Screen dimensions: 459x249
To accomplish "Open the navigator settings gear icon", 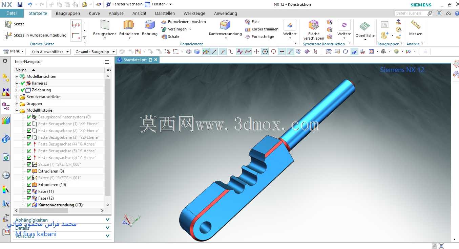I will point(5,61).
